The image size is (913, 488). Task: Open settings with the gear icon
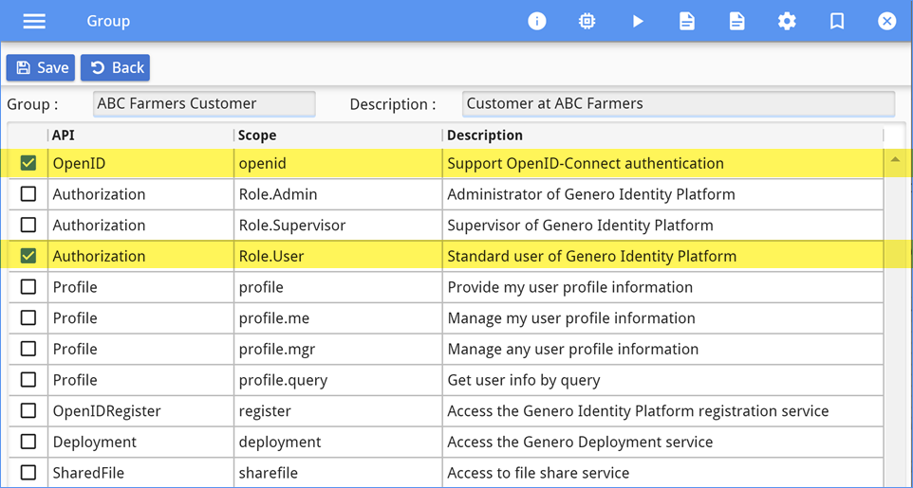[787, 21]
